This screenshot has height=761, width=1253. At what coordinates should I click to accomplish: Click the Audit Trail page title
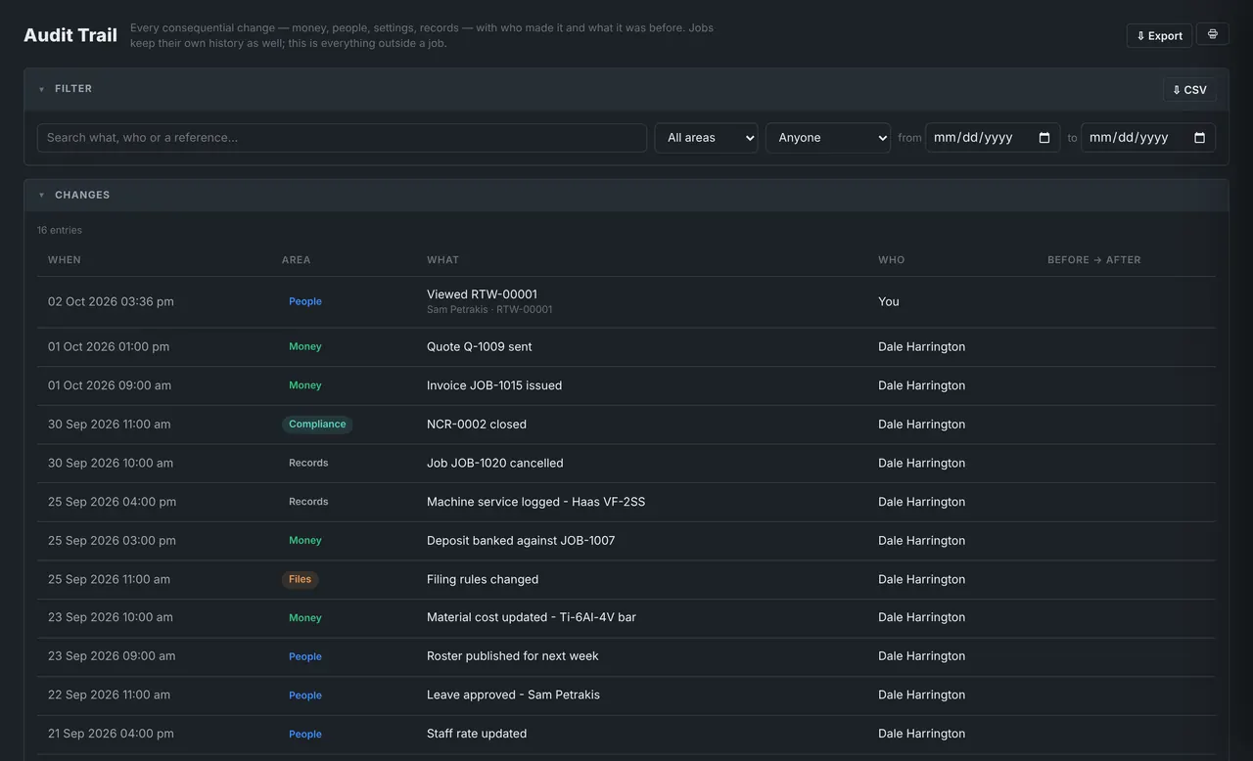(70, 35)
